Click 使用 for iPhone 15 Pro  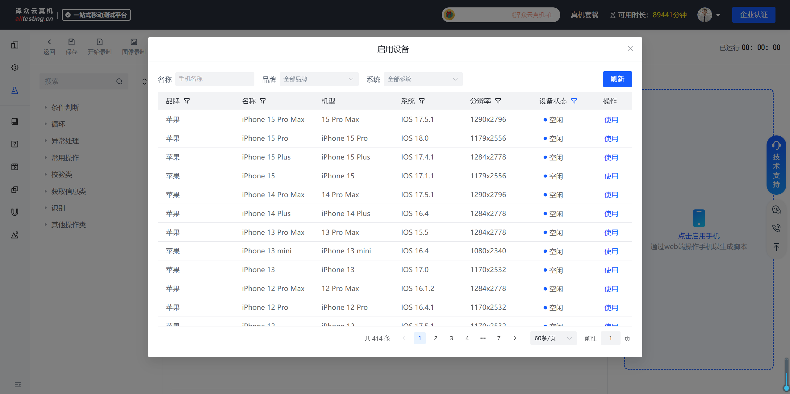click(611, 139)
